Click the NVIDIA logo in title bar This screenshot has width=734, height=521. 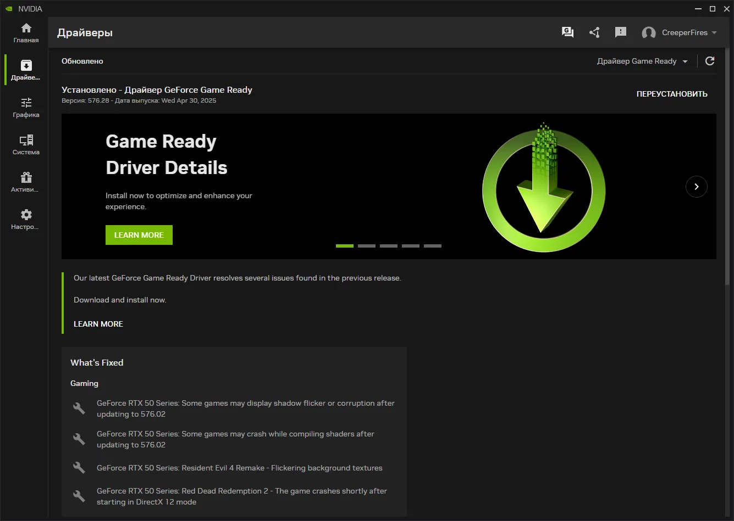tap(9, 9)
